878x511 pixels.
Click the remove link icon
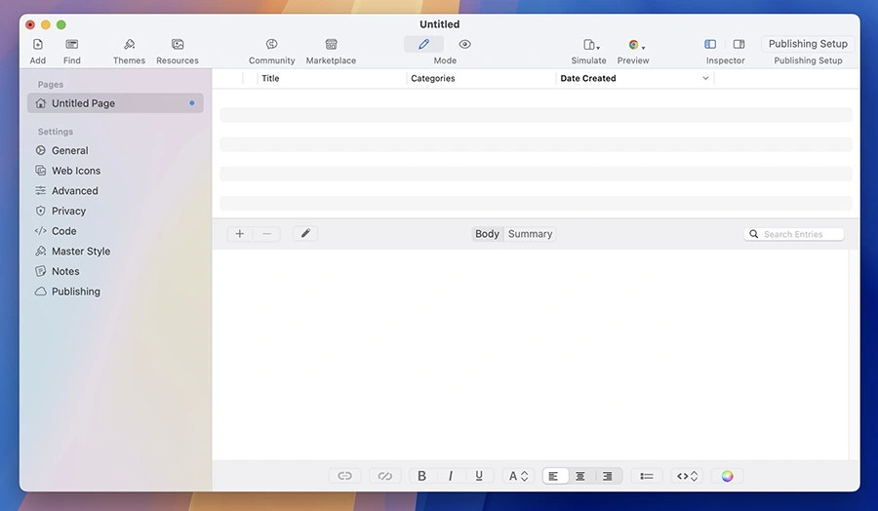pyautogui.click(x=384, y=476)
